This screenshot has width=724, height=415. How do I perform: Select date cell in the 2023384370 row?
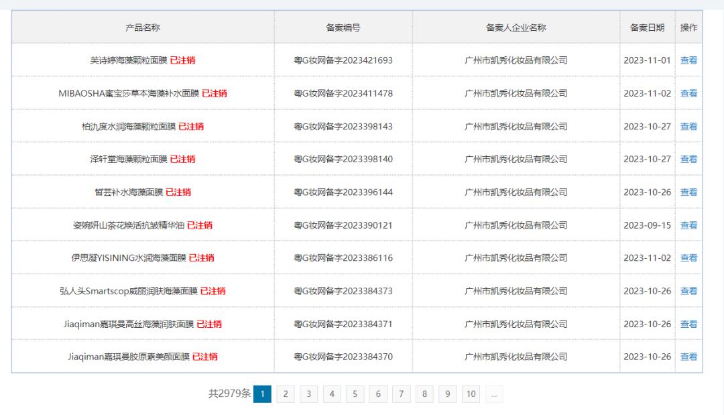click(x=648, y=357)
